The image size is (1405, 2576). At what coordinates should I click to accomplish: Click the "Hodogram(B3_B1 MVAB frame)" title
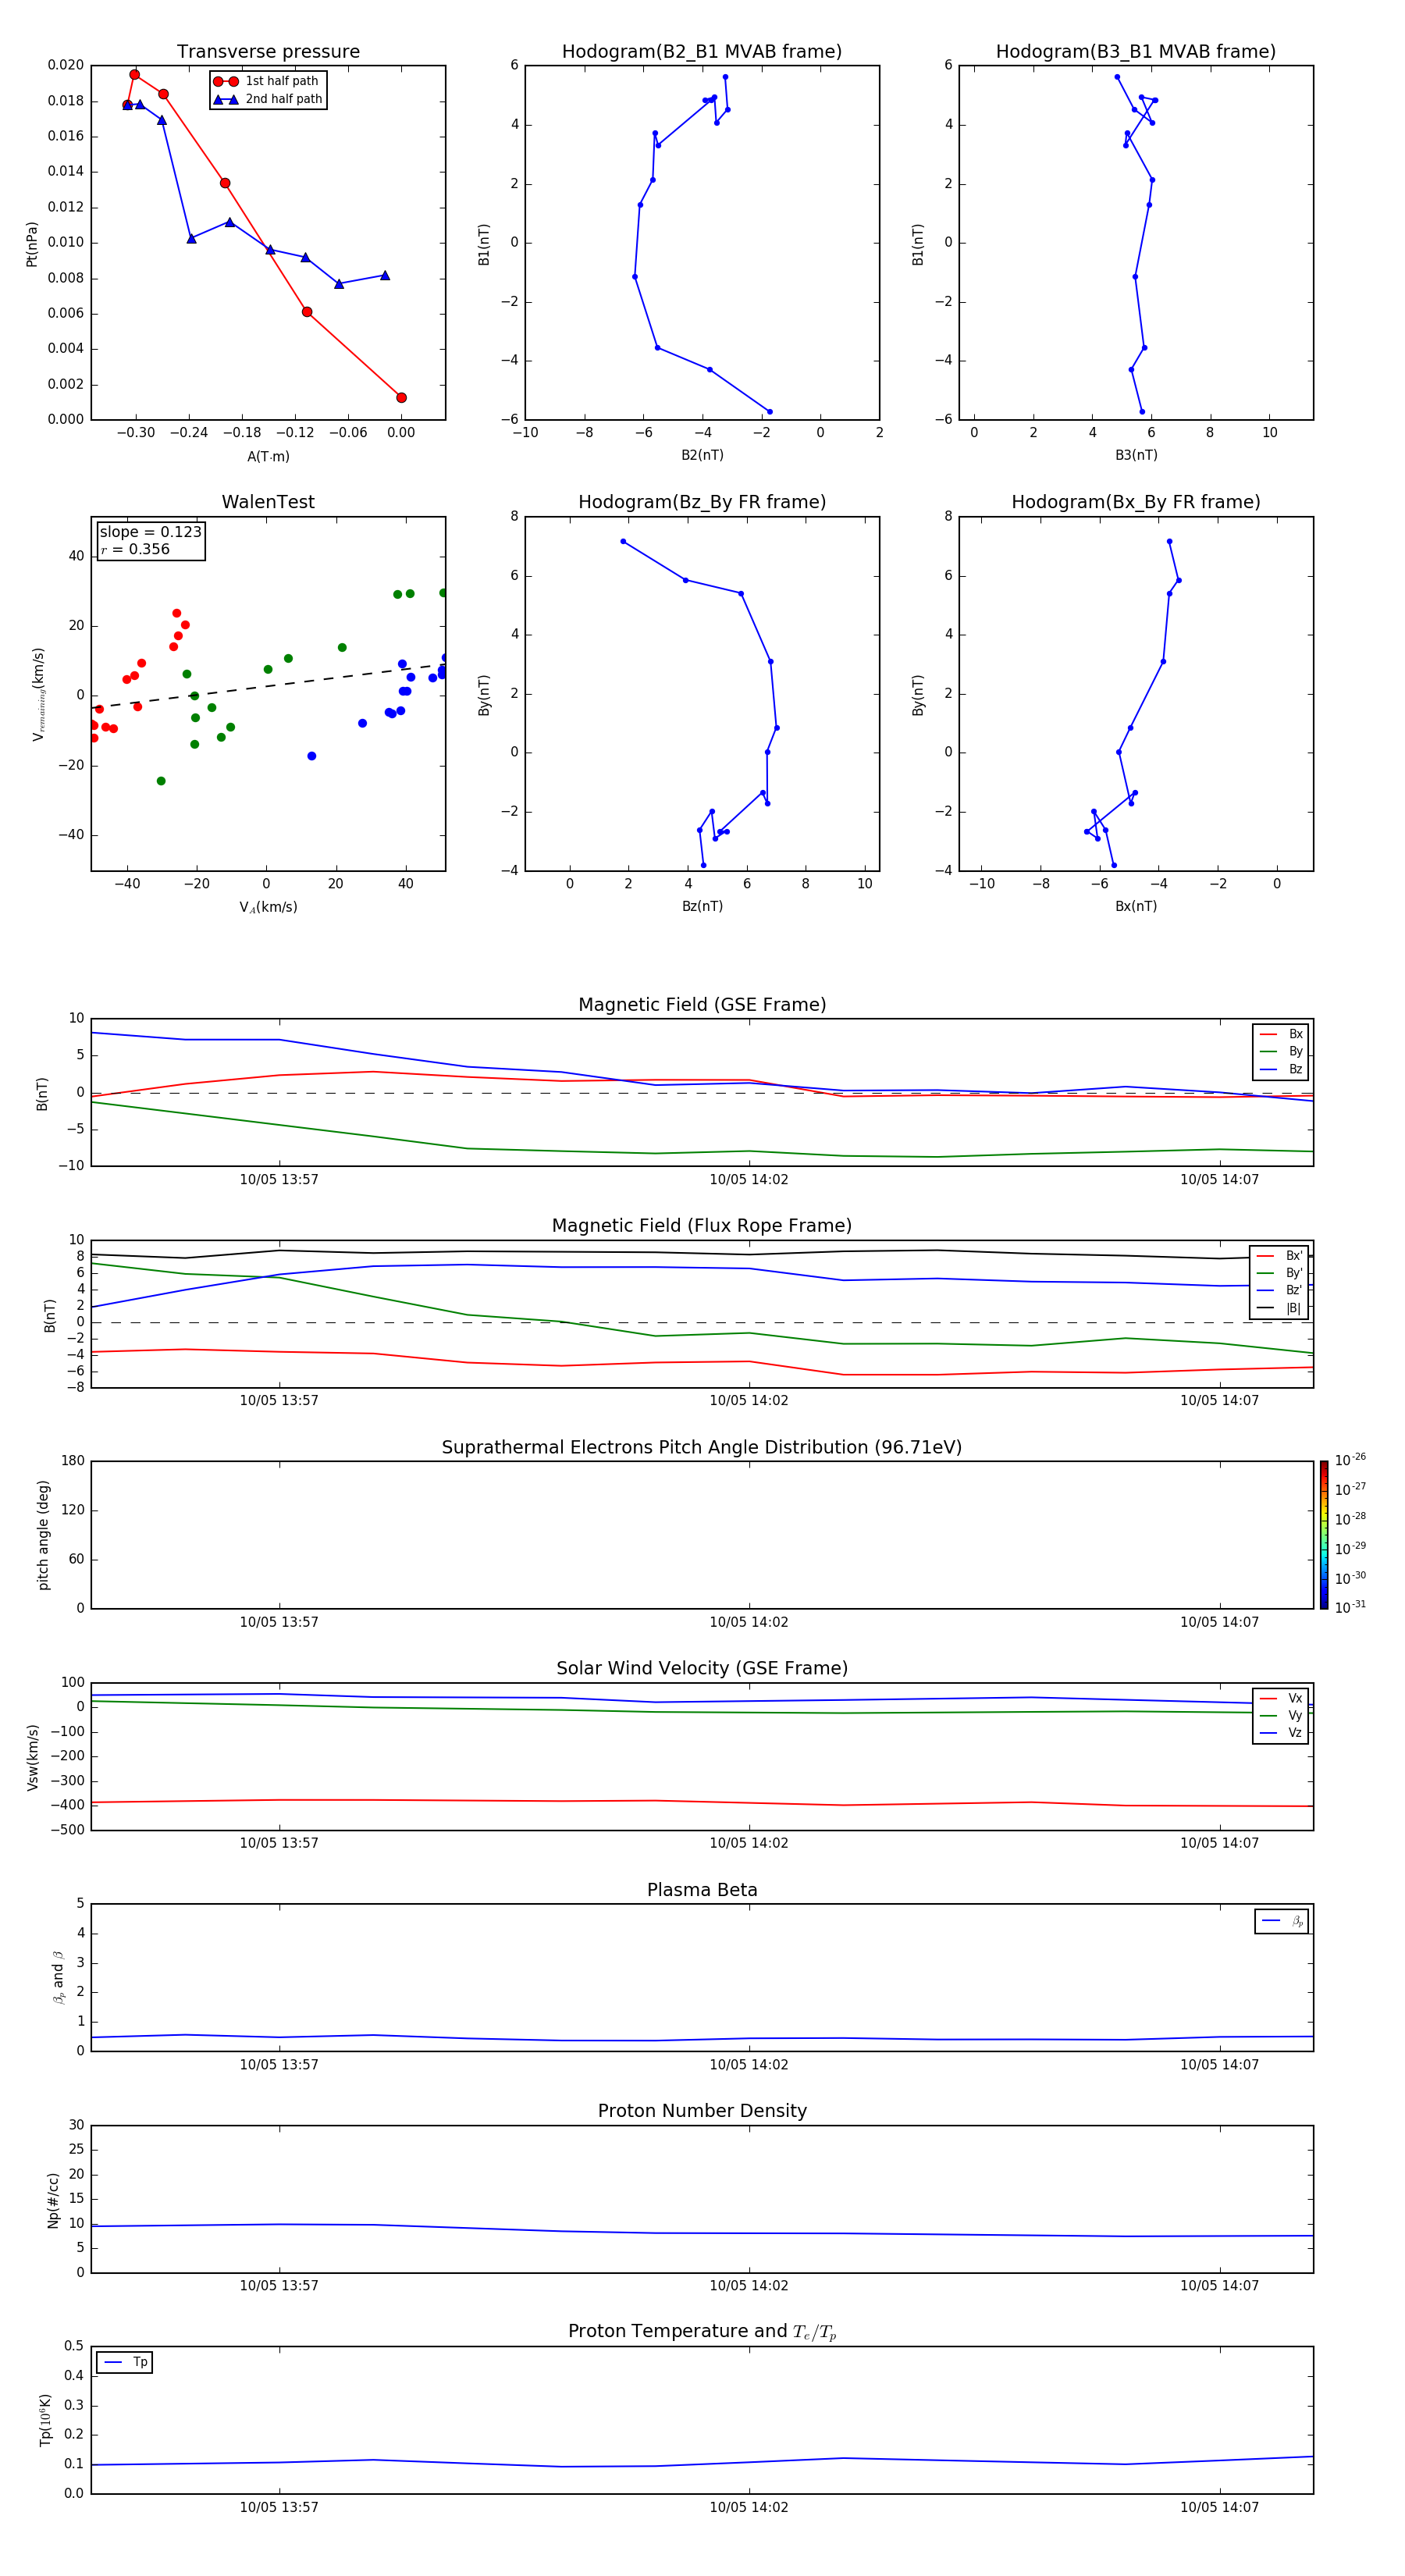click(x=1136, y=52)
